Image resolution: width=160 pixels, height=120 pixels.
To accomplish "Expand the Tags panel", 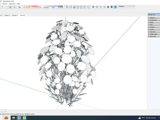I will tap(154, 25).
